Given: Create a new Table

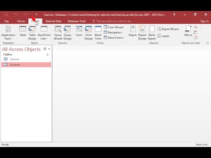Looking at the screenshot, I should 23,31.
